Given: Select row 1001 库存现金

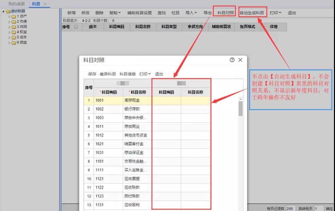Looking at the screenshot, I should point(147,100).
